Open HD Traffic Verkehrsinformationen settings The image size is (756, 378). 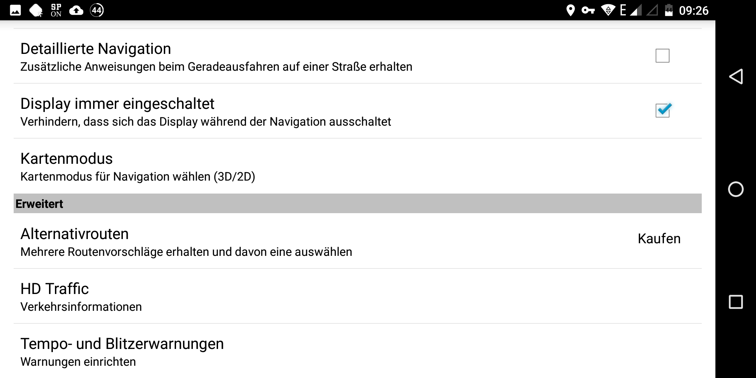[x=81, y=297]
